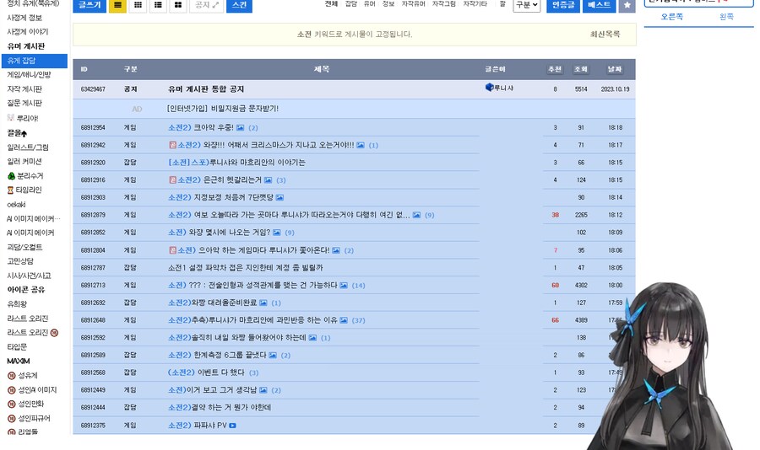760x450 pixels.
Task: Select the 정보 filter tab
Action: (388, 4)
